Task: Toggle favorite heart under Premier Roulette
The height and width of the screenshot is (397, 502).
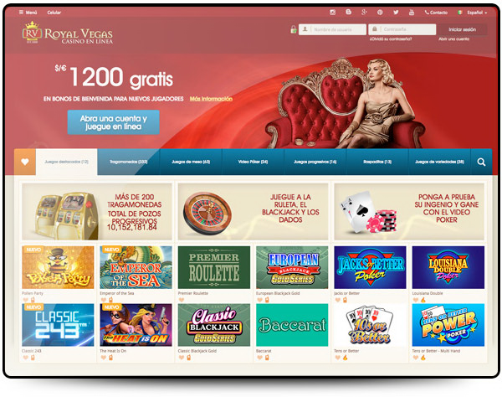Action: 182,300
